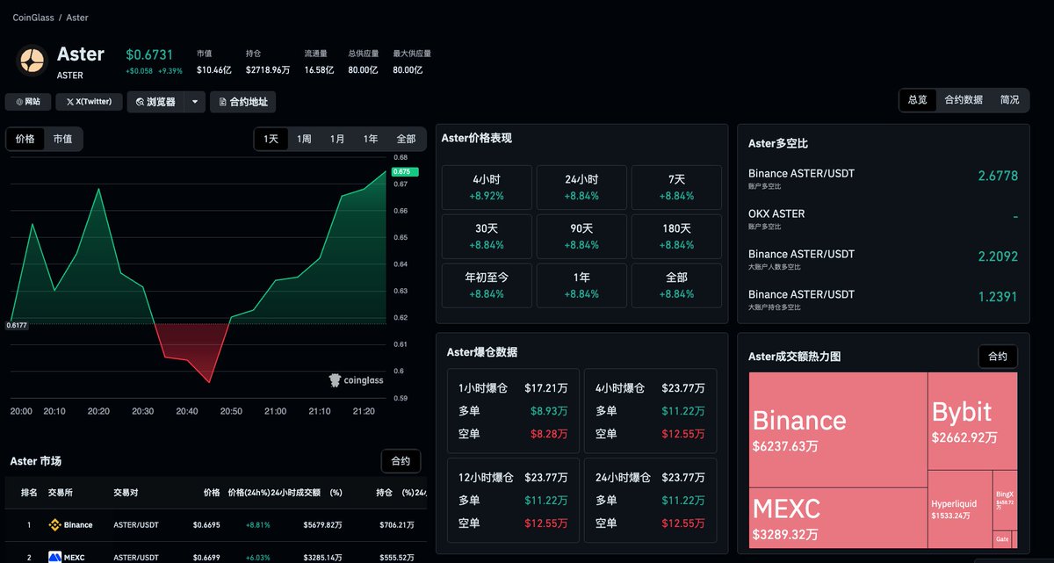The image size is (1054, 563).
Task: Sort market table by 排名 column
Action: pos(29,494)
